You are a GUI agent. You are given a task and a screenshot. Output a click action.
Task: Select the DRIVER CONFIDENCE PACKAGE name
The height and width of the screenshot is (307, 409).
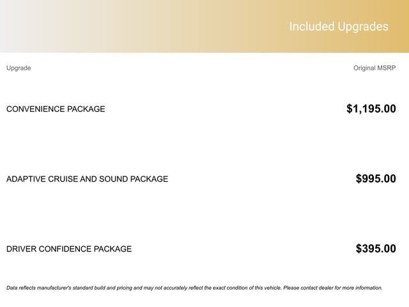pyautogui.click(x=69, y=249)
